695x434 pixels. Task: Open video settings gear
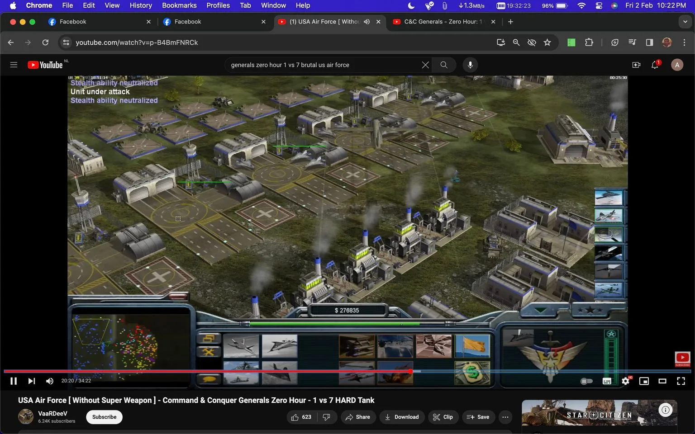626,381
